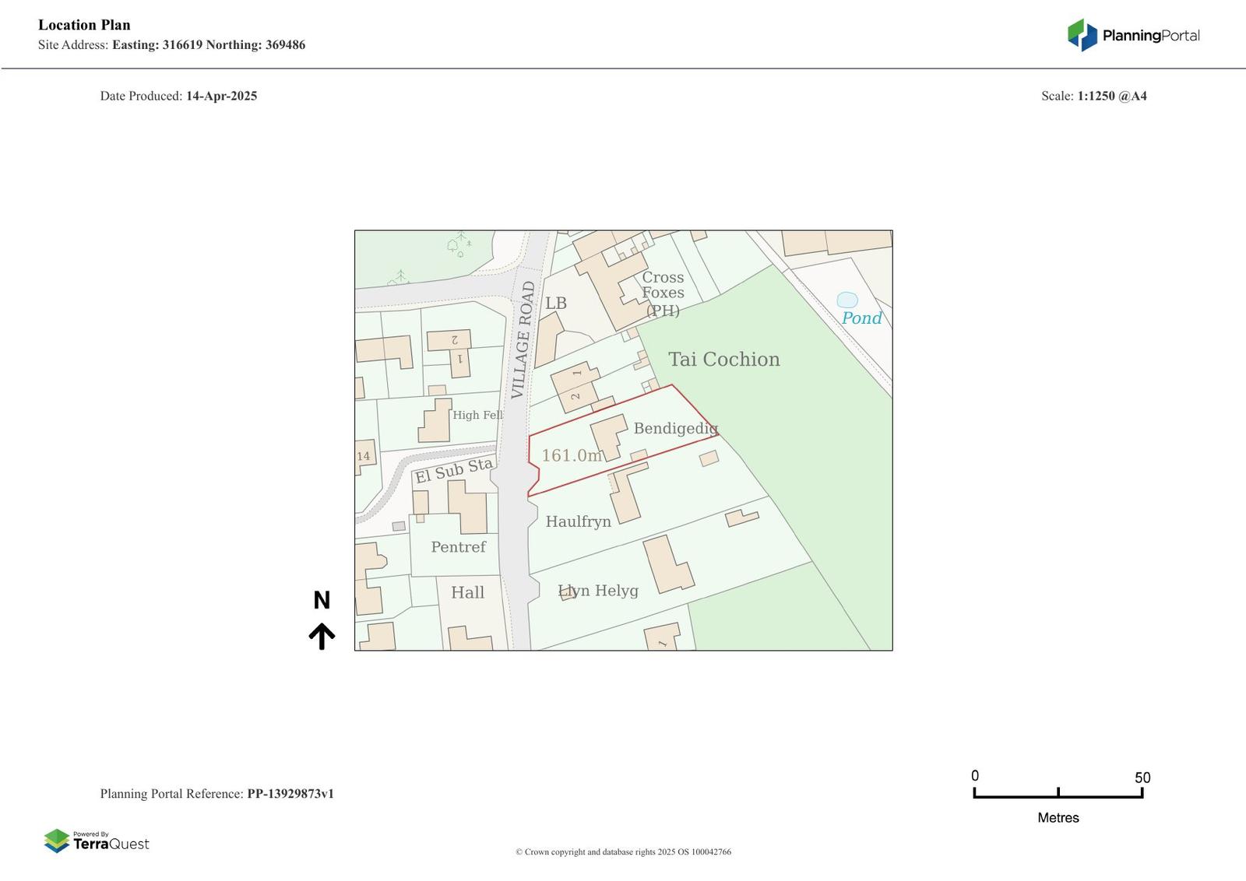Click the Tai Cochion map label

coord(723,360)
